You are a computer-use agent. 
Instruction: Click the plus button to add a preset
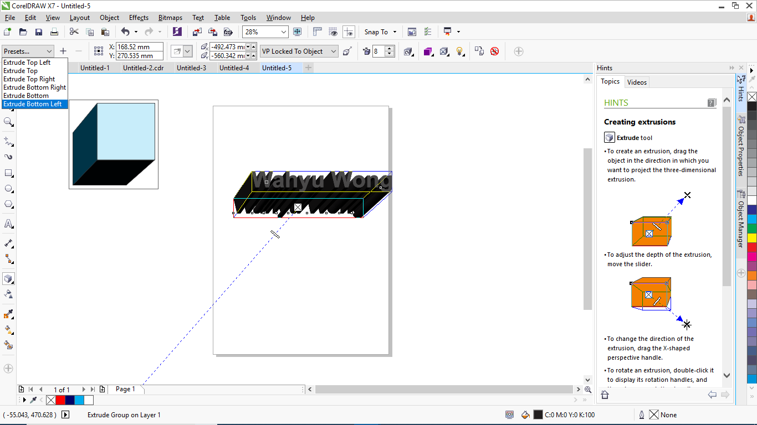[63, 51]
